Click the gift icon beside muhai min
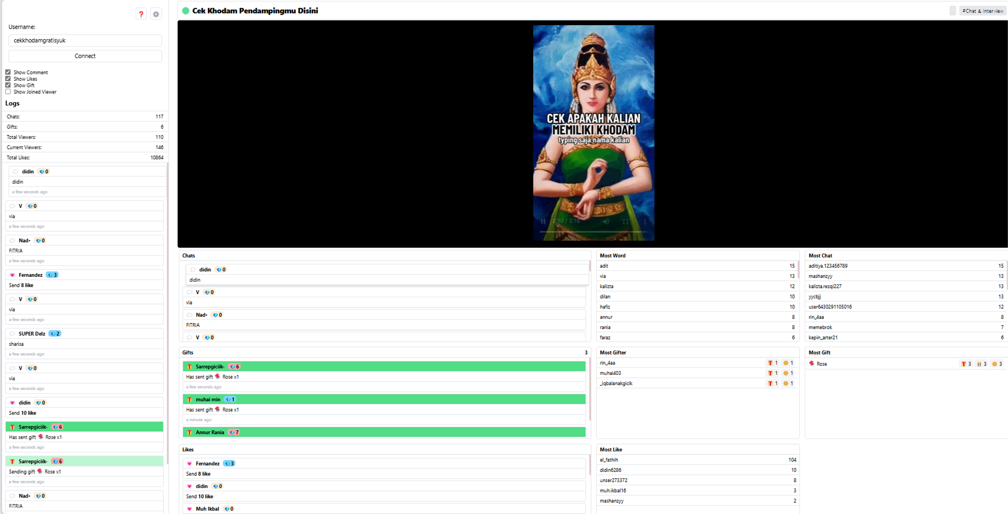 tap(189, 399)
